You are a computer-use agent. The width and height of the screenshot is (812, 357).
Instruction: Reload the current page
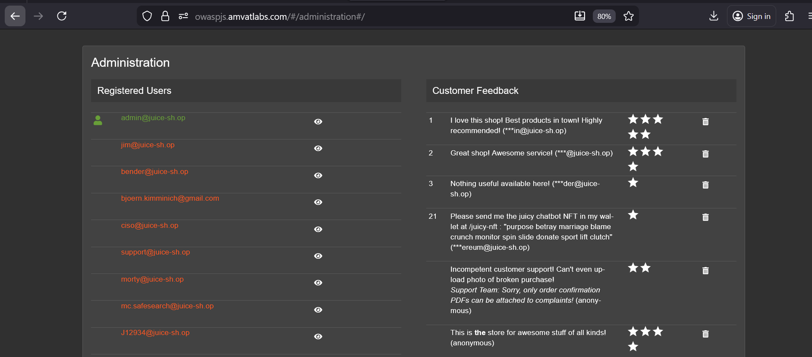point(62,16)
